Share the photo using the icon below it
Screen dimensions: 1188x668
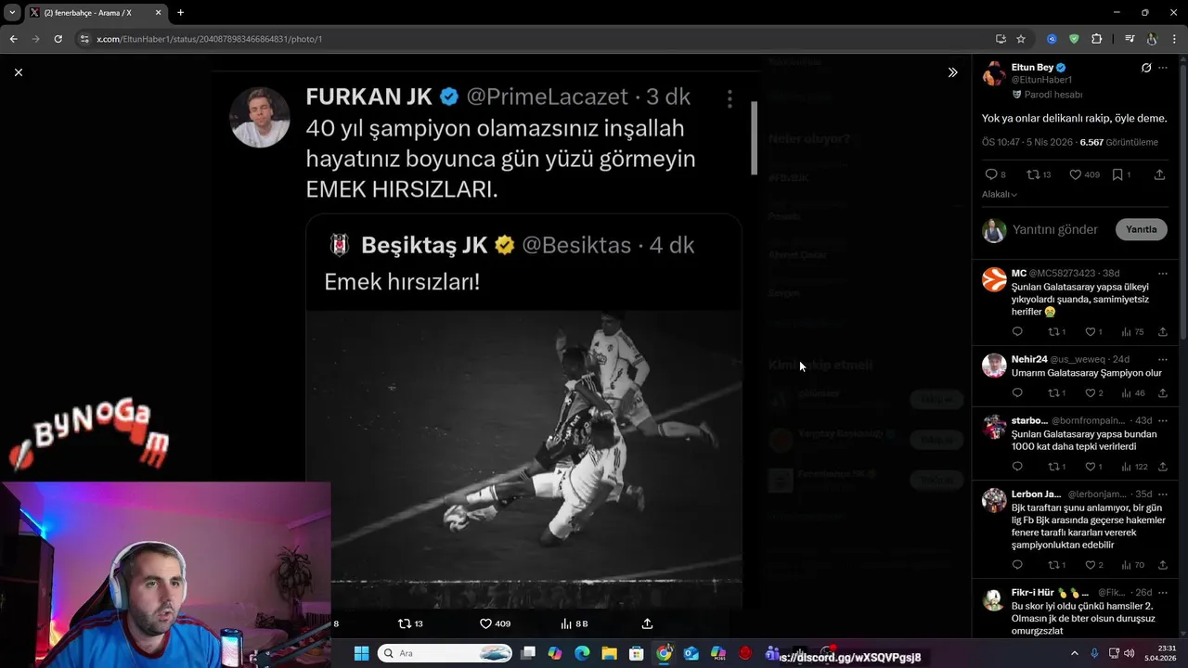[647, 623]
